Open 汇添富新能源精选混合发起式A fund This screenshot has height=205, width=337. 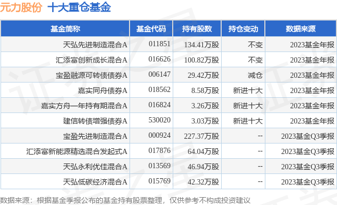point(77,151)
